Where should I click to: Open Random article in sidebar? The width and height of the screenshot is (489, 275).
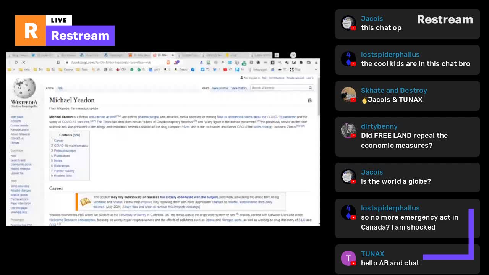tap(20, 130)
